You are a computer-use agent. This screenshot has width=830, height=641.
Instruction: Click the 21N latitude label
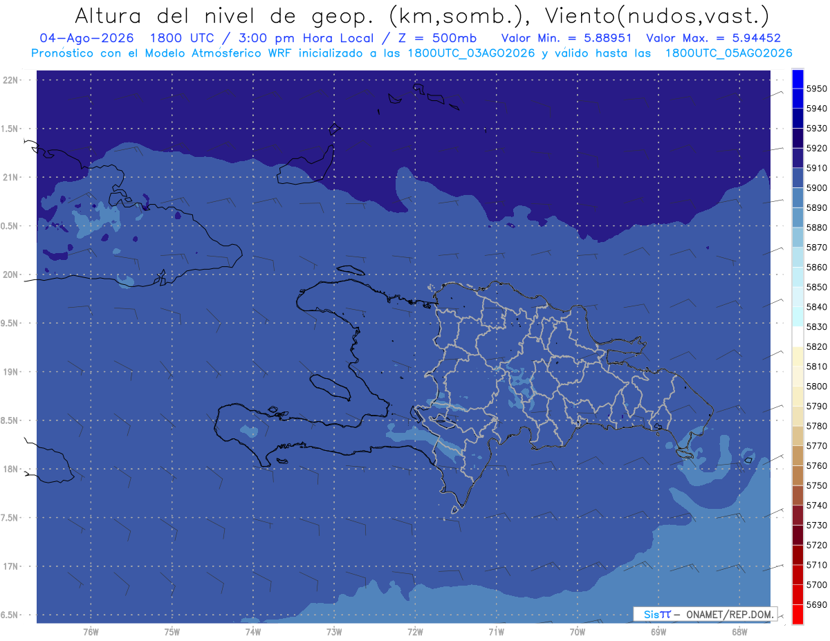coord(12,177)
